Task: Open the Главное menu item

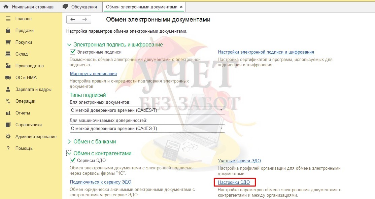Action: (24, 19)
